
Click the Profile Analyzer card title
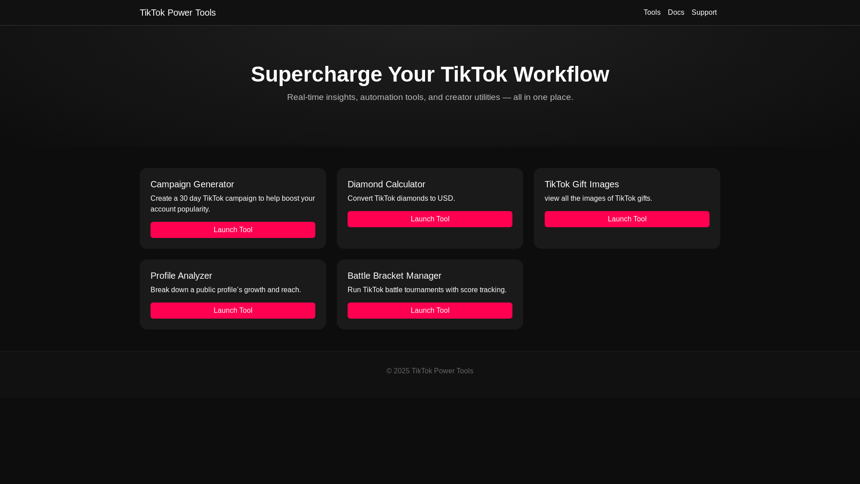coord(181,276)
